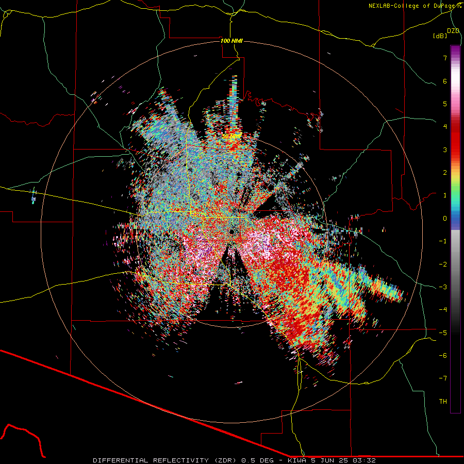Click the 0 value on the scale
This screenshot has width=464, height=464.
coord(445,219)
